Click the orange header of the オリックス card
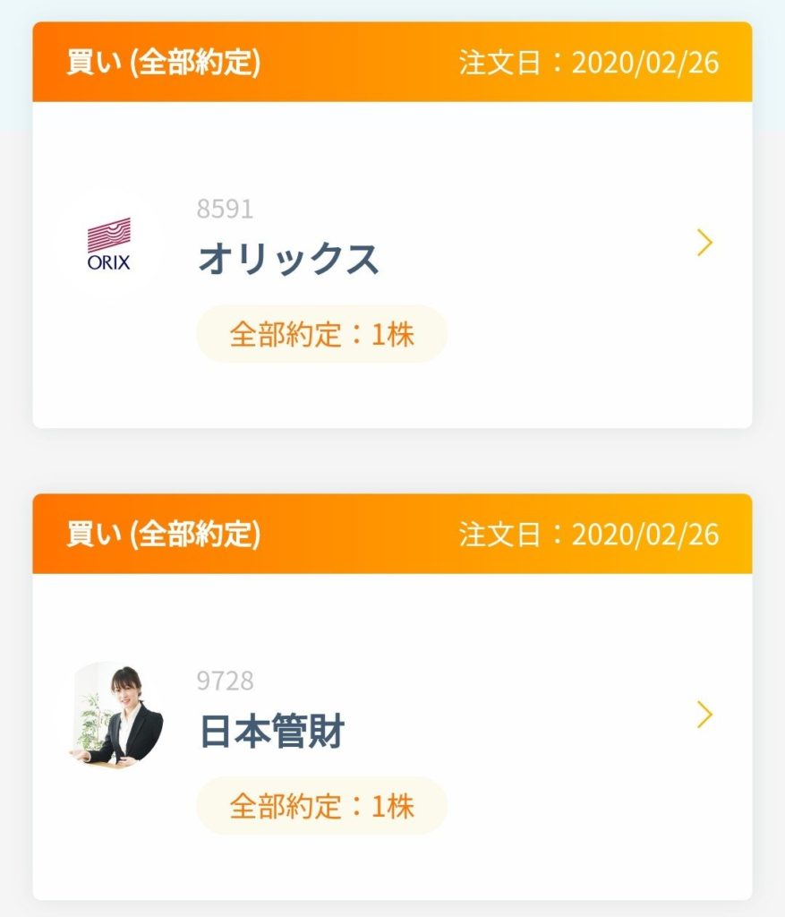 click(392, 62)
